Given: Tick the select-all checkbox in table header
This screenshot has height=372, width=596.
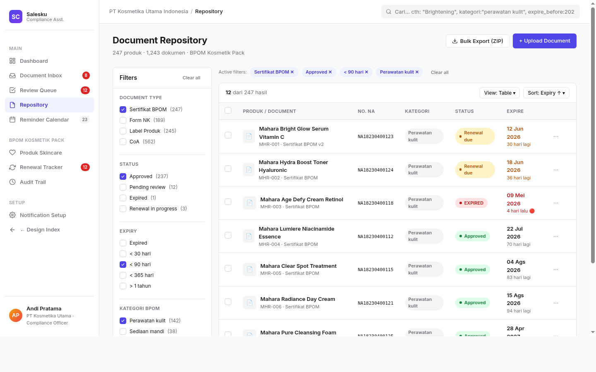Looking at the screenshot, I should (x=228, y=110).
